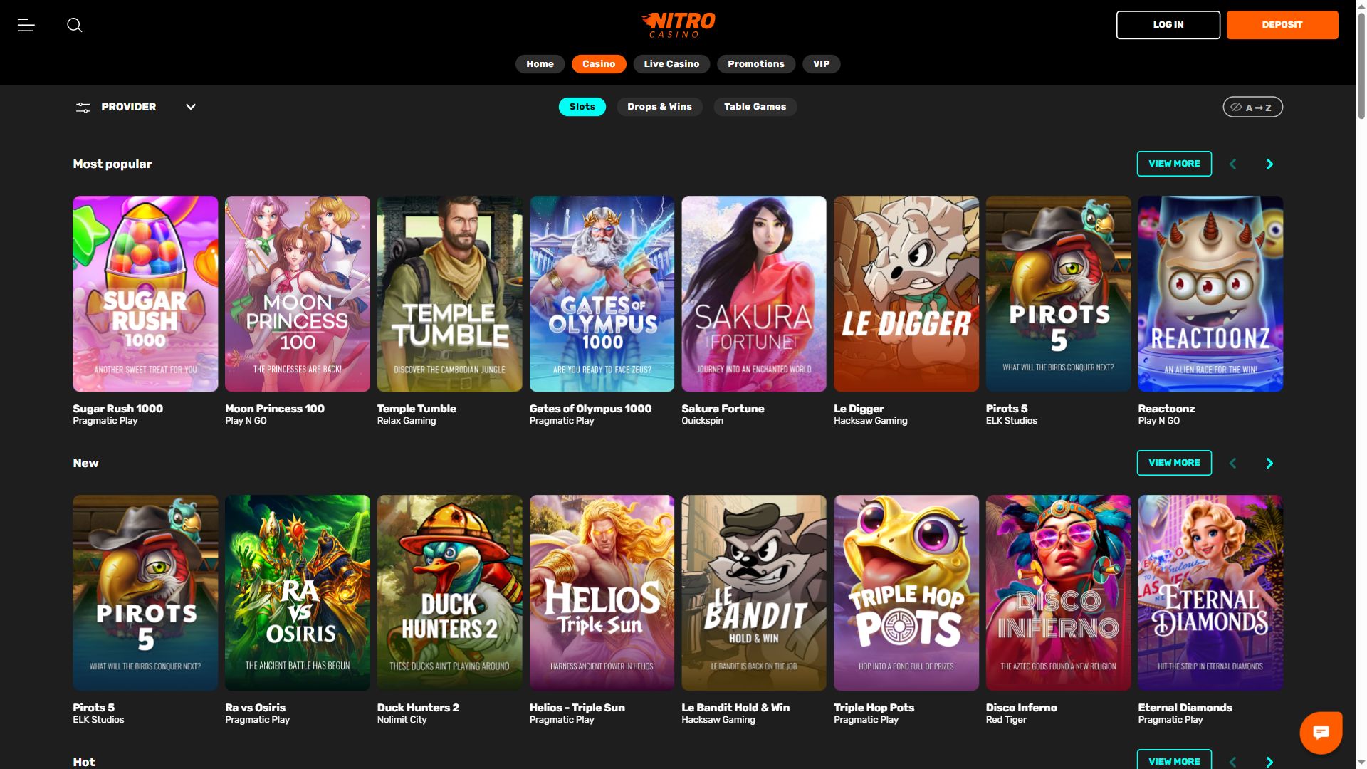This screenshot has width=1367, height=769.
Task: Open Le Bandit Hold & Win thumbnail
Action: pos(754,593)
